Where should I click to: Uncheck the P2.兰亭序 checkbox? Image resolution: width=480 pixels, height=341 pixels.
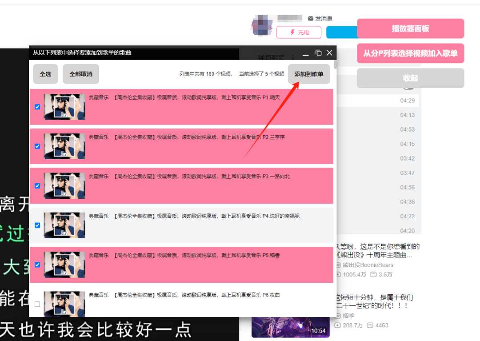click(x=37, y=146)
